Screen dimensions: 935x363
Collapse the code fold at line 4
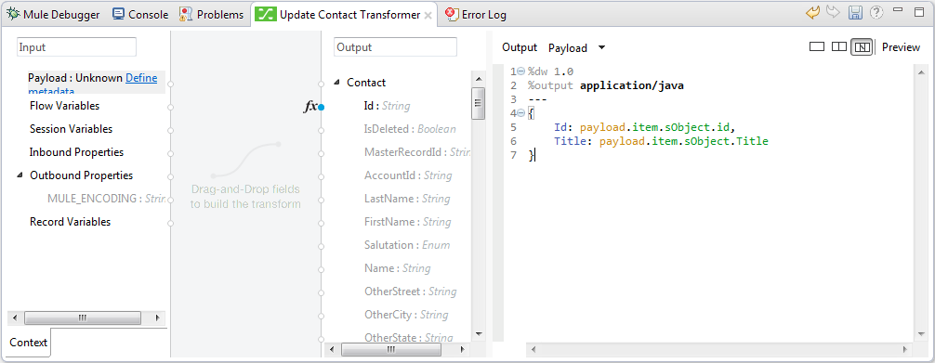pyautogui.click(x=521, y=112)
